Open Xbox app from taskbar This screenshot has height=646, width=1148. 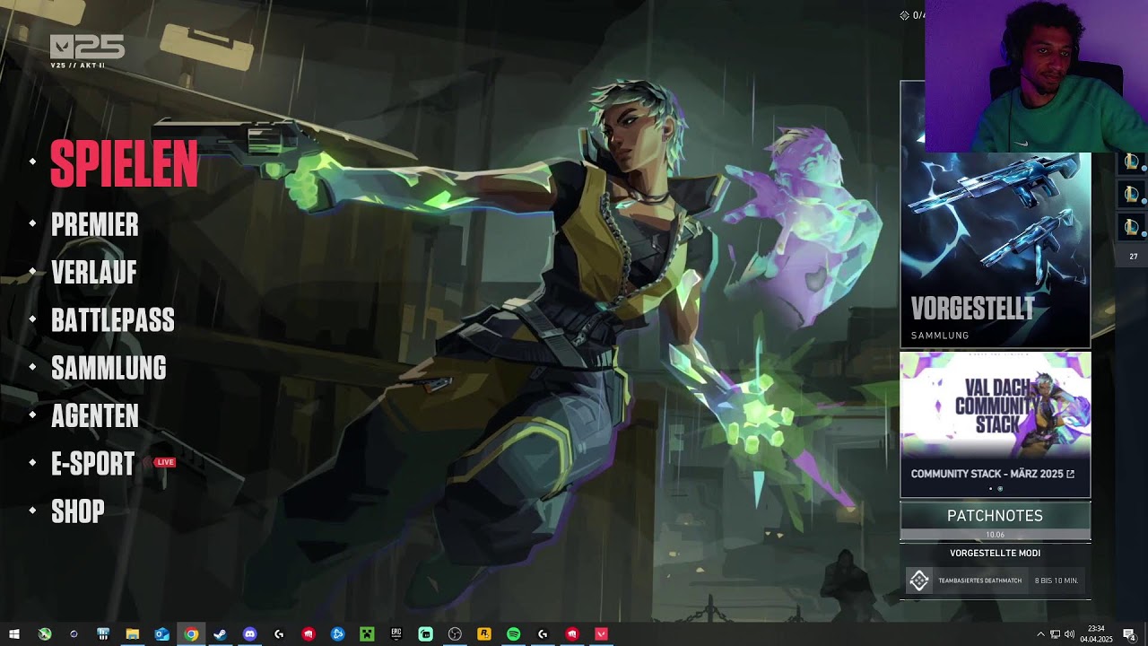(44, 634)
